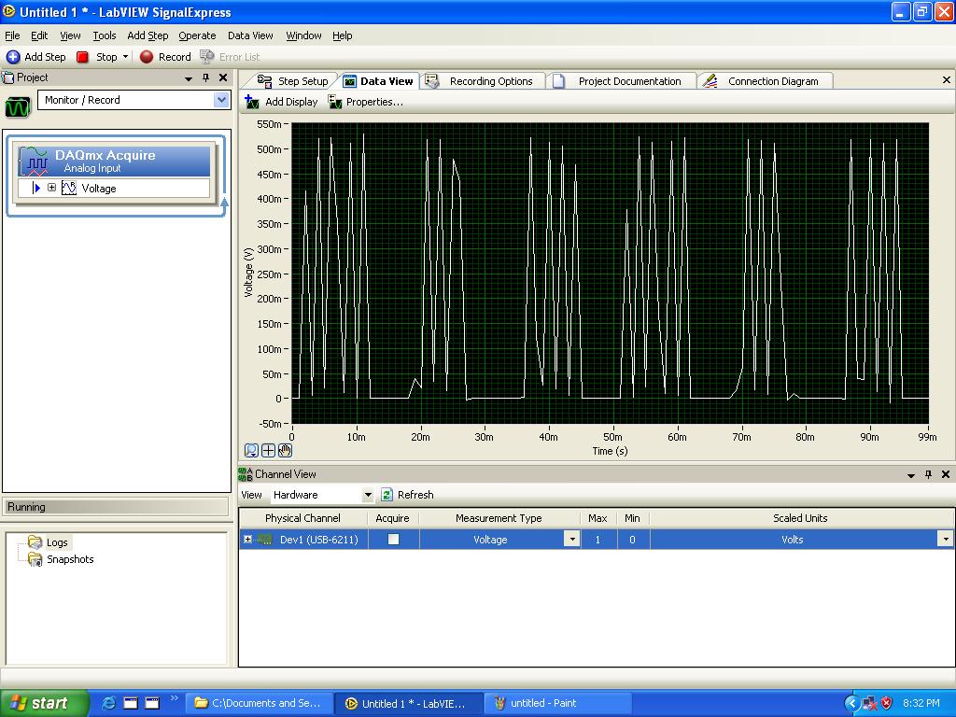This screenshot has height=717, width=956.
Task: Select the Data View tab
Action: pyautogui.click(x=378, y=81)
